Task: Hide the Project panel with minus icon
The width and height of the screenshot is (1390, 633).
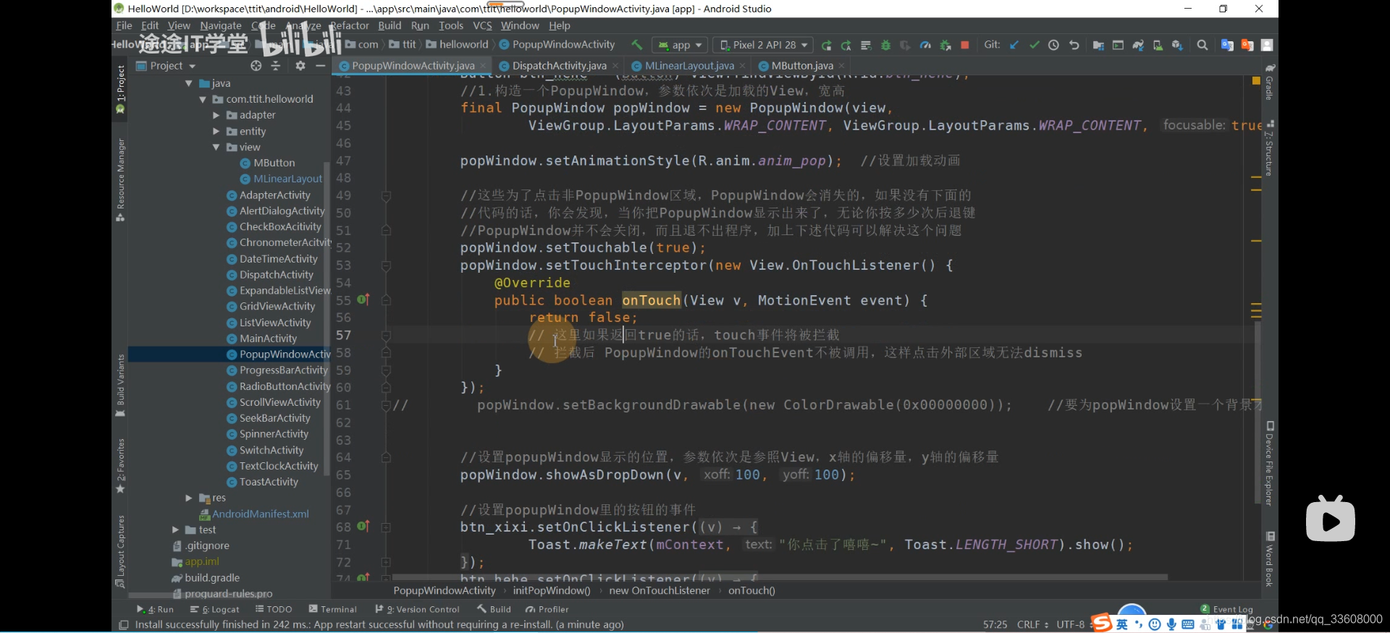Action: [320, 66]
